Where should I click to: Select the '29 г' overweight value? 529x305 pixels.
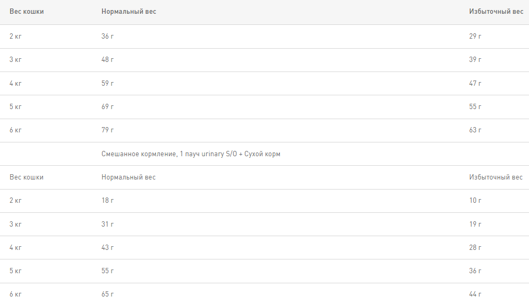(475, 37)
